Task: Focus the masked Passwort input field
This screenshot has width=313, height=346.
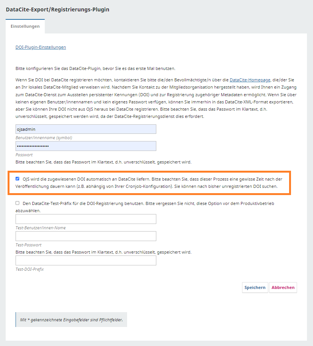Action: point(86,146)
